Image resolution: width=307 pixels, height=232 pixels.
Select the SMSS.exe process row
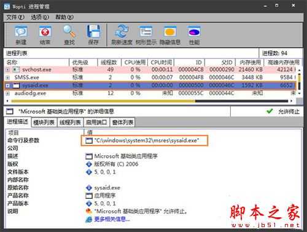(x=150, y=77)
